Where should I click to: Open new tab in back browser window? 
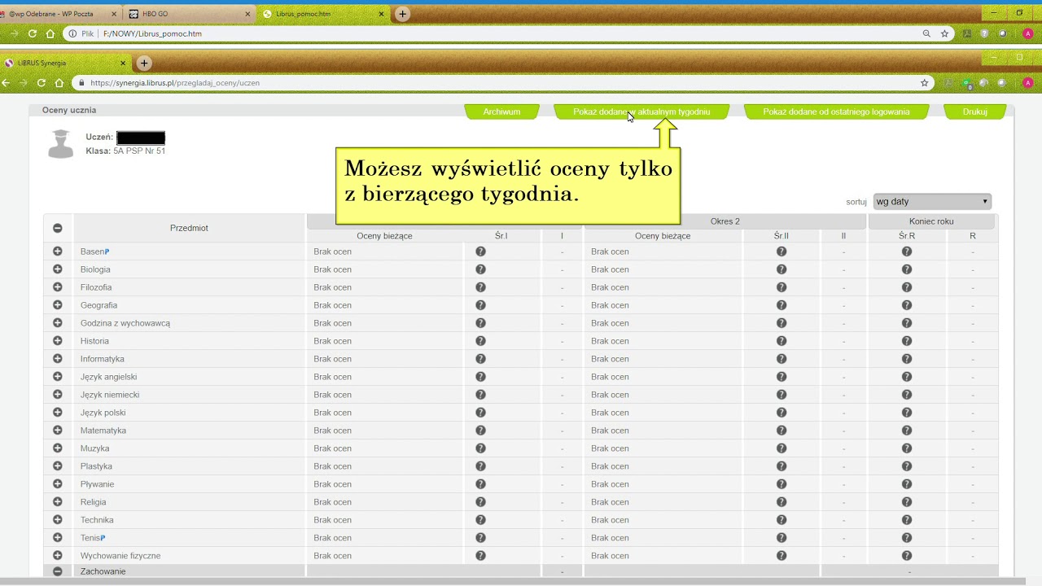click(x=402, y=14)
